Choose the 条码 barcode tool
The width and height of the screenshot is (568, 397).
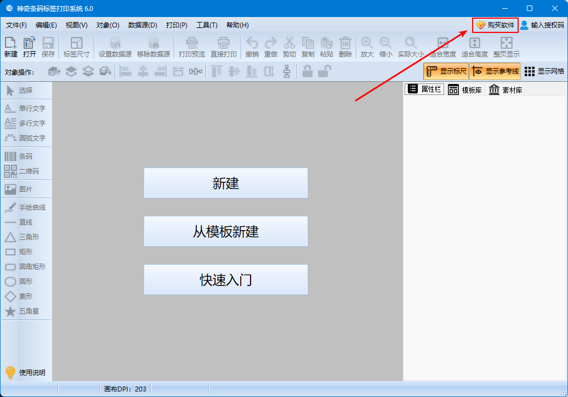click(x=26, y=156)
